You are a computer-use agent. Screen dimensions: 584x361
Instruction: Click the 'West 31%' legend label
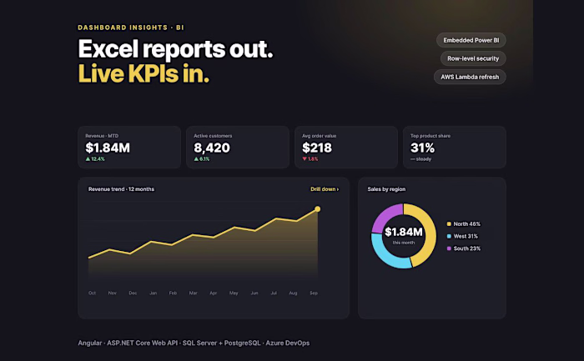(466, 236)
